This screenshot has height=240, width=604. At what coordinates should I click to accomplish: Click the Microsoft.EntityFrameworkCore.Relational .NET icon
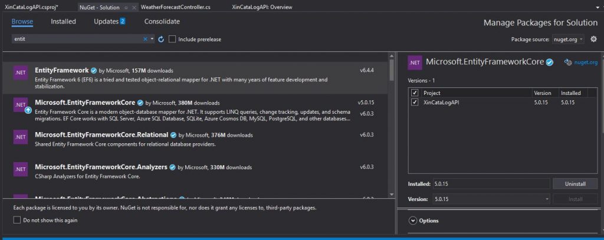(21, 137)
